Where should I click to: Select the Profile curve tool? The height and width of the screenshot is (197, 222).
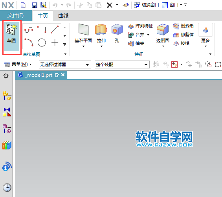tap(29, 29)
